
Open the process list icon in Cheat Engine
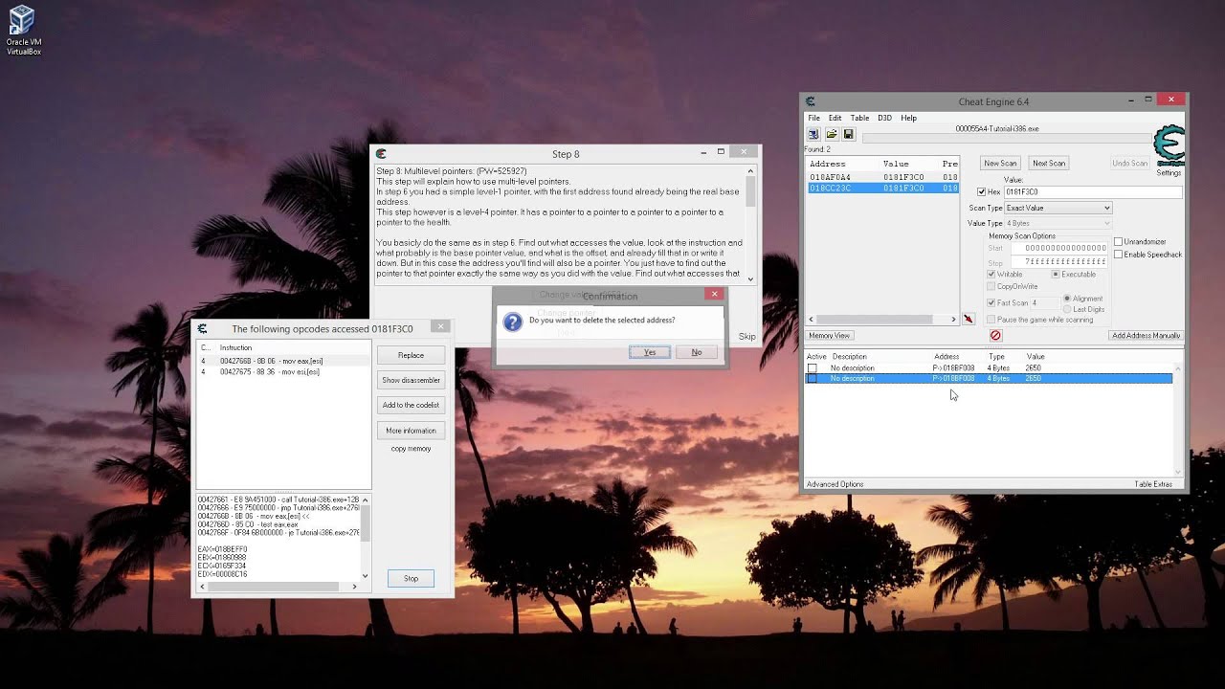click(x=813, y=134)
